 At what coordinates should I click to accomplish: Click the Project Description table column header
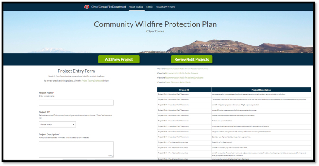pyautogui.click(x=261, y=90)
